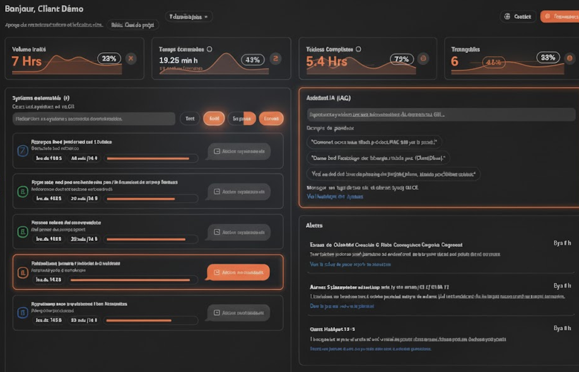Toggle the first gray filter pill beside the search field
Viewport: 579px width, 372px height.
189,119
